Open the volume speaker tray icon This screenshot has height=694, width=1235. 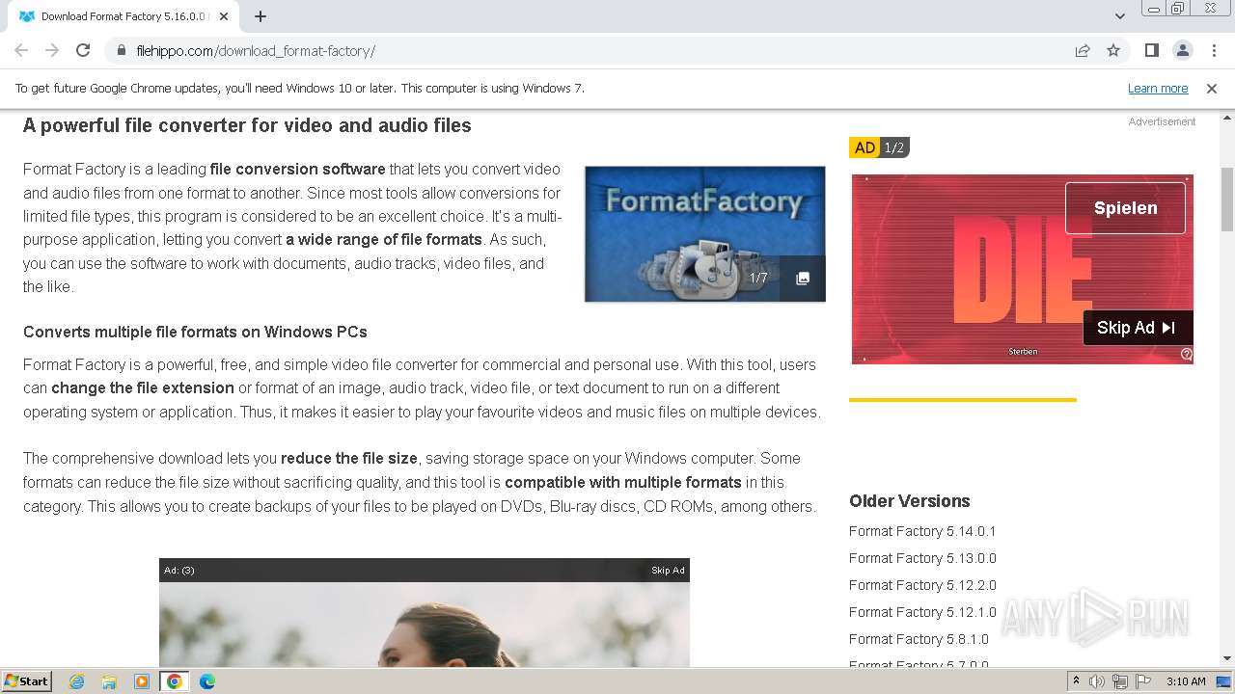coord(1097,681)
